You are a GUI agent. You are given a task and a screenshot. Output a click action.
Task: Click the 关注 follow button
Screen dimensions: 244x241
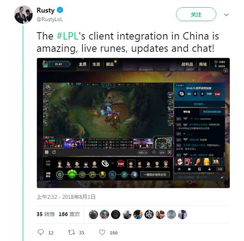(x=196, y=15)
